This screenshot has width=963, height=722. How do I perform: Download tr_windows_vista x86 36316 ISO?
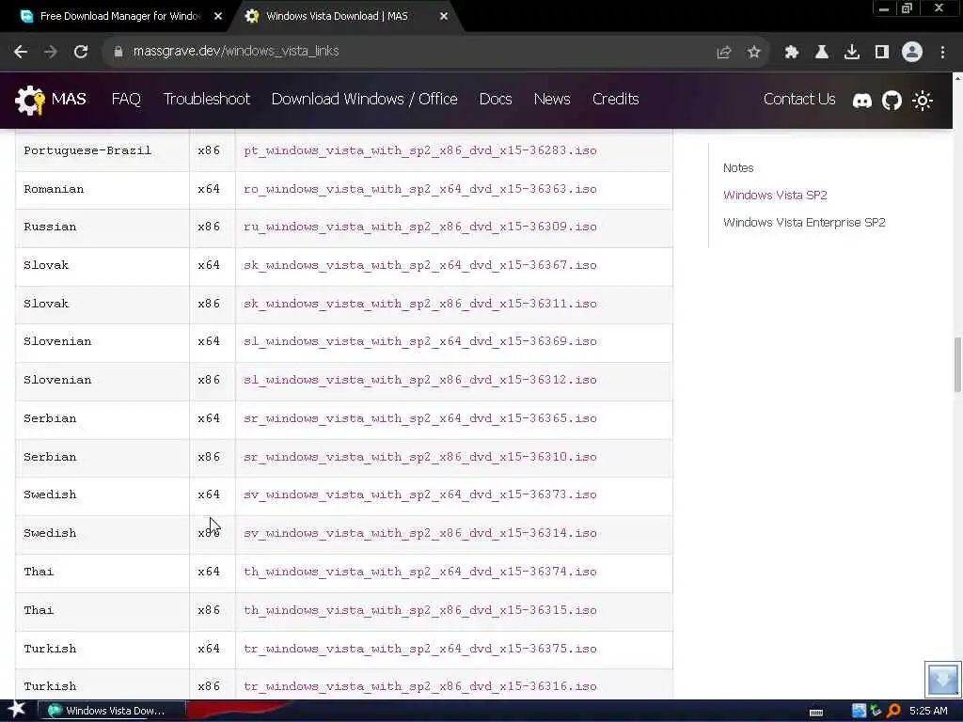click(x=420, y=687)
